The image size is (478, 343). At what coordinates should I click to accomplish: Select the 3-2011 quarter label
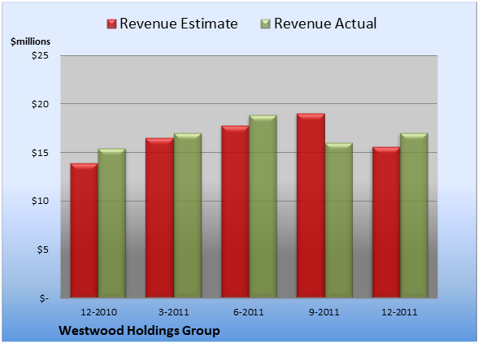(174, 312)
